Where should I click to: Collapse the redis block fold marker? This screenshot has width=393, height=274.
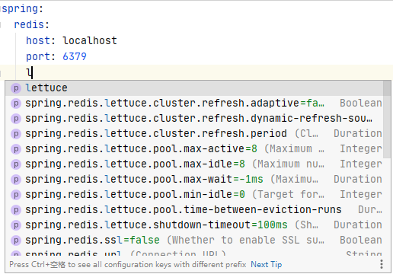1,24
